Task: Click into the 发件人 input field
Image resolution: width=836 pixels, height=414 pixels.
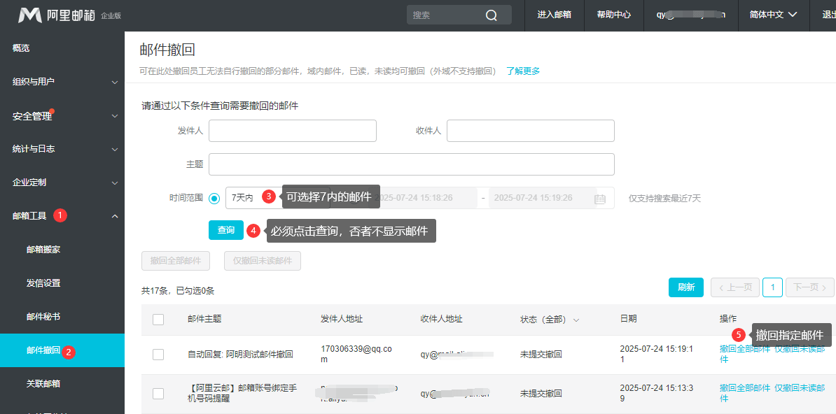Action: tap(292, 130)
